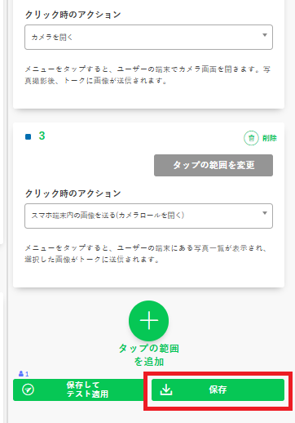295x423 pixels.
Task: Expand the arrow of スマホ端末内の画像を送る dropdown
Action: pyautogui.click(x=265, y=213)
